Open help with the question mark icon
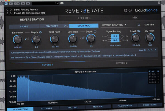 (130, 10)
